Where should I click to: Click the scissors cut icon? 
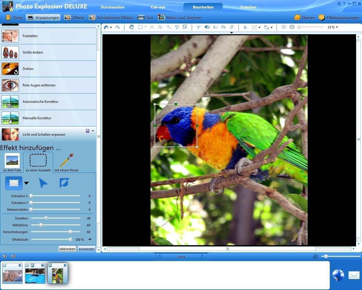(199, 27)
